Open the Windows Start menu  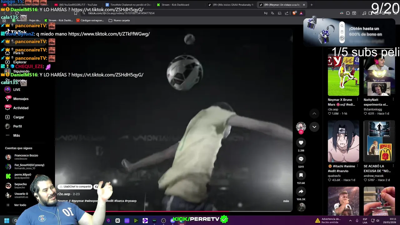pos(7,221)
